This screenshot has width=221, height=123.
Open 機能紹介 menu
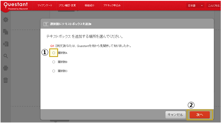(x=90, y=6)
